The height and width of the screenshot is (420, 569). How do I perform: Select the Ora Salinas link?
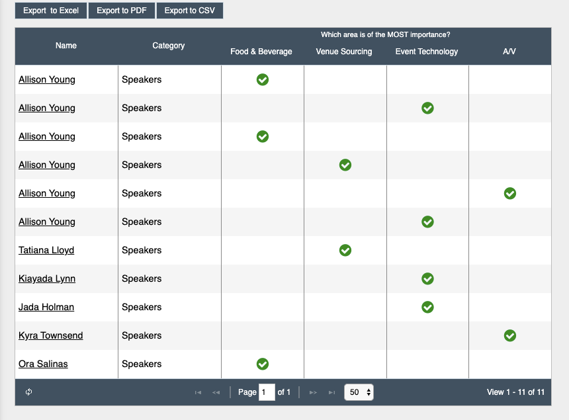tap(43, 364)
